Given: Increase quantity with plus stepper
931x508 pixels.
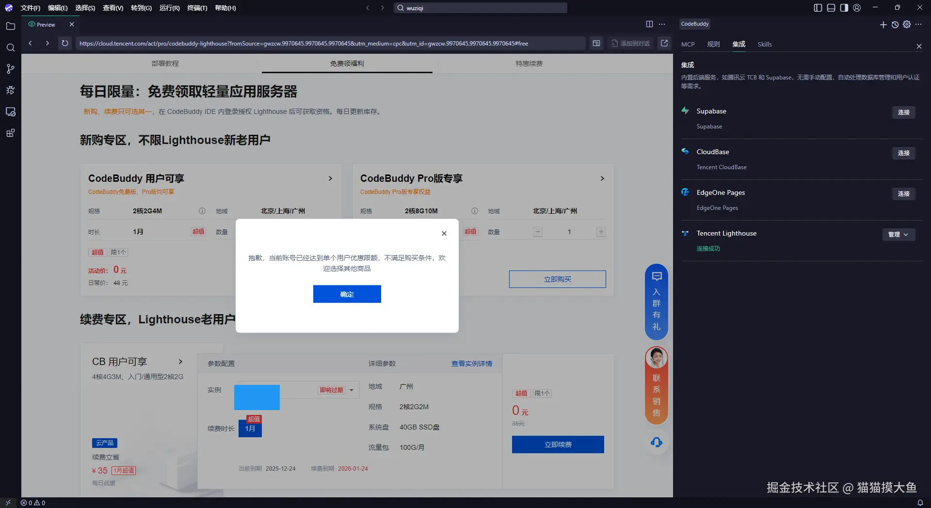Looking at the screenshot, I should [601, 232].
